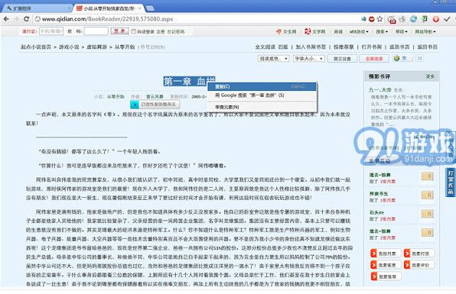The height and width of the screenshot is (294, 456).
Task: Click the red full-screen reading button
Action: pos(374,59)
